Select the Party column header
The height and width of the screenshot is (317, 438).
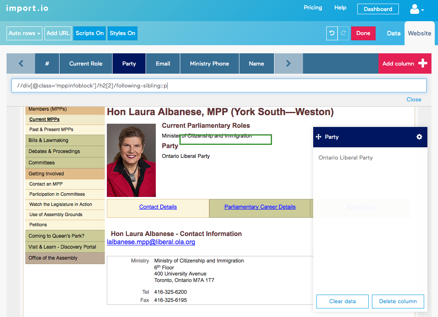point(129,63)
